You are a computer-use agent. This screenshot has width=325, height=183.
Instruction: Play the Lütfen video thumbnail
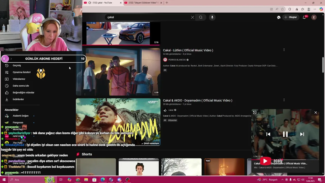[118, 72]
